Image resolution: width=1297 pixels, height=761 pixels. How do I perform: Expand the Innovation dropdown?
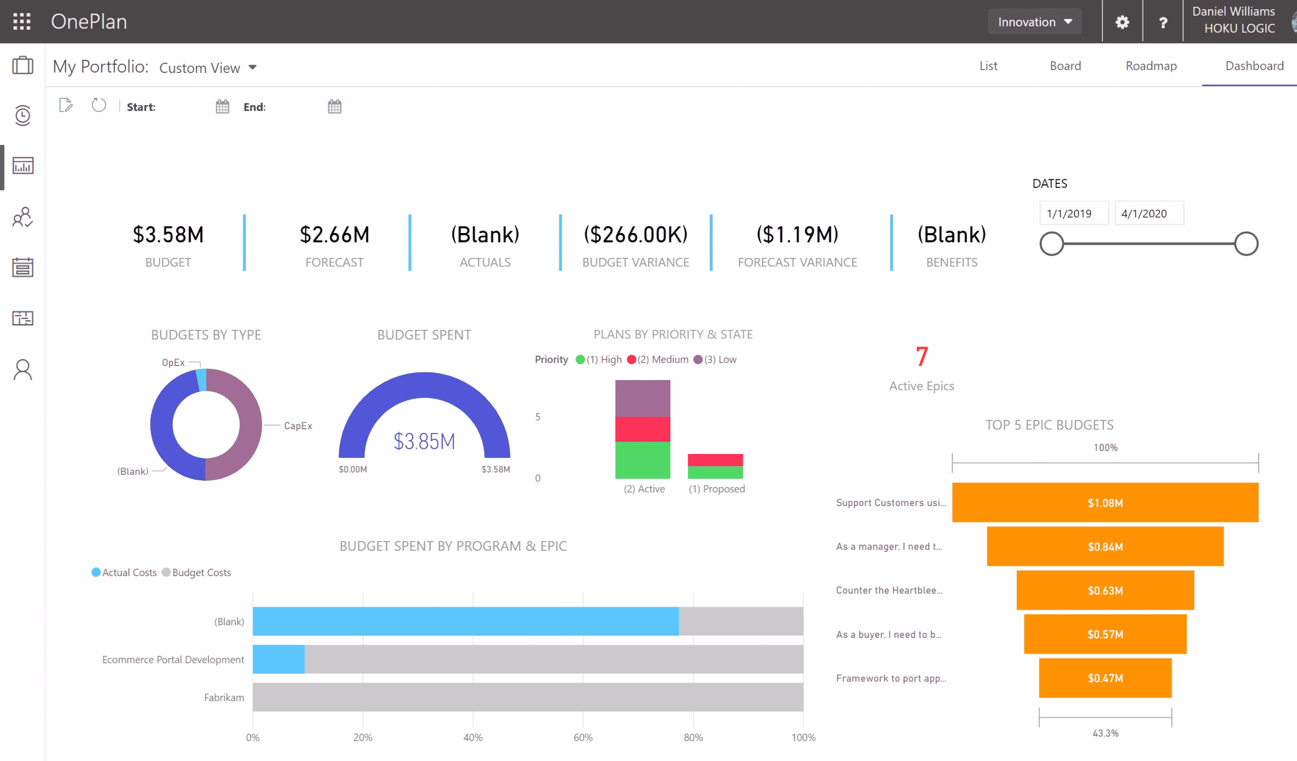(x=1035, y=22)
